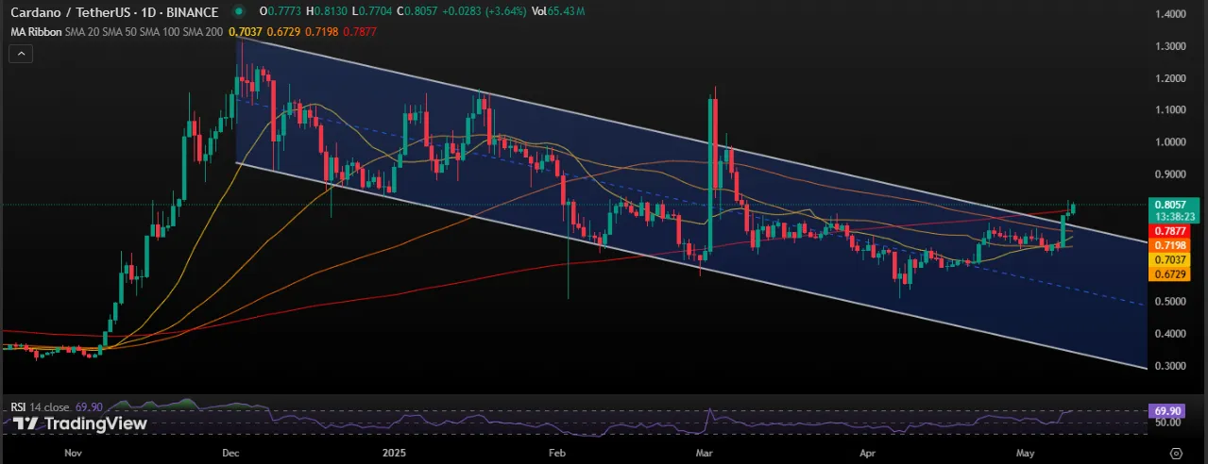Click the red 0.7877 price axis label
Image resolution: width=1208 pixels, height=464 pixels.
coord(1171,230)
